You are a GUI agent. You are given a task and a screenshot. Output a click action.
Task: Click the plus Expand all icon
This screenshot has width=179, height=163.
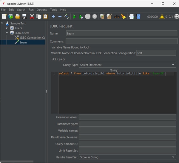point(53,17)
